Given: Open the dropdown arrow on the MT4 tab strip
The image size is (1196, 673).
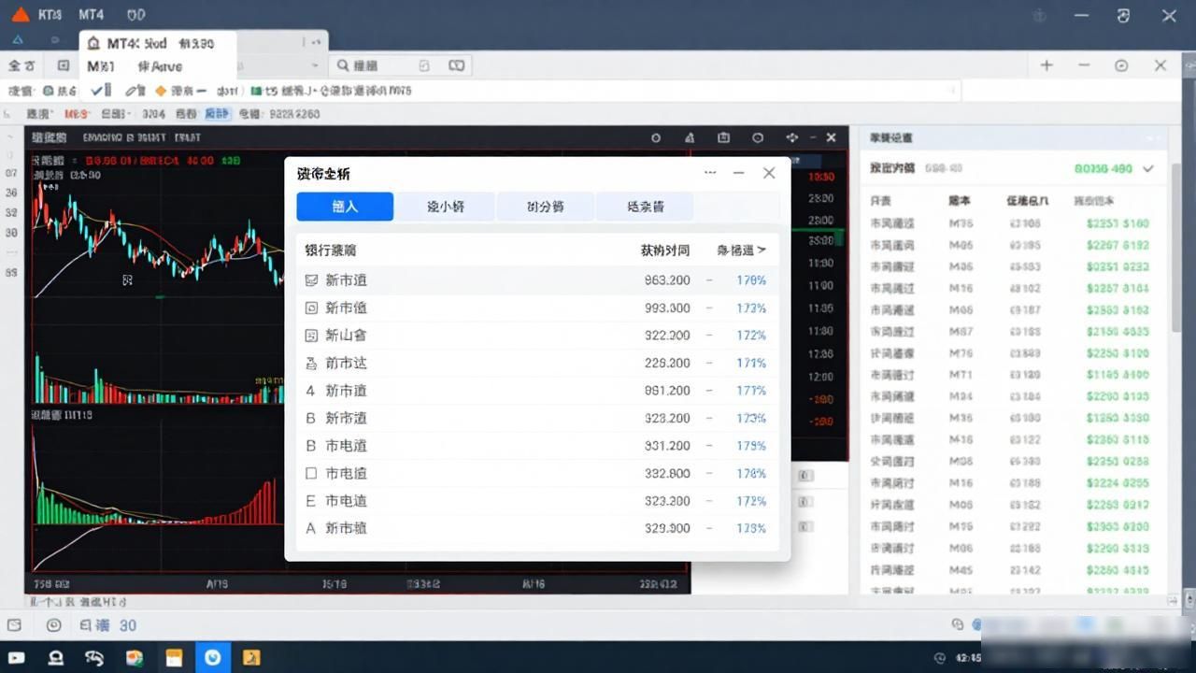Looking at the screenshot, I should [317, 42].
